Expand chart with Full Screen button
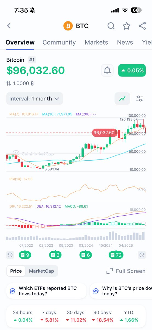Image resolution: width=152 pixels, height=330 pixels. pos(126,271)
